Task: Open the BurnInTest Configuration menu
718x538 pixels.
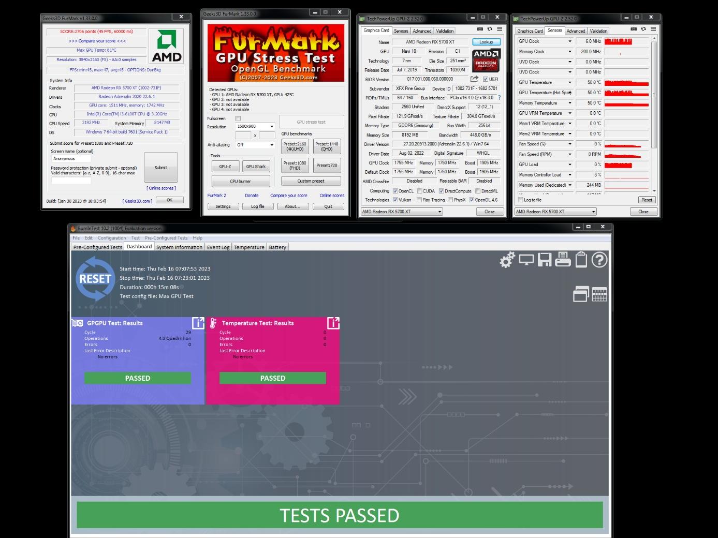Action: (112, 238)
